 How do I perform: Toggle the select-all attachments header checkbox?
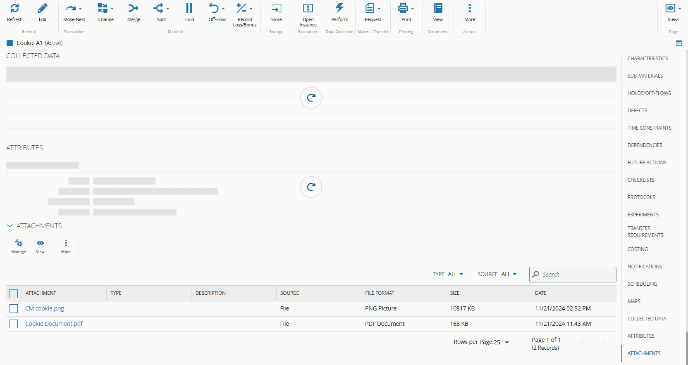[14, 294]
